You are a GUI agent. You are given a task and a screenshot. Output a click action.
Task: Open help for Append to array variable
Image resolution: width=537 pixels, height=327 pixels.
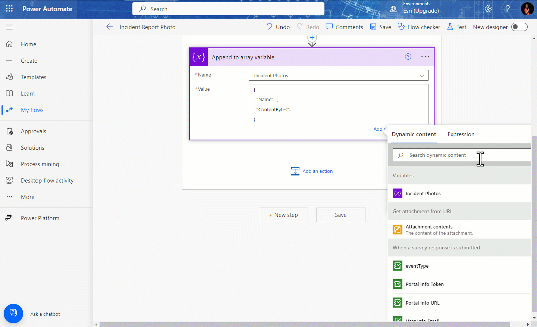click(x=408, y=57)
